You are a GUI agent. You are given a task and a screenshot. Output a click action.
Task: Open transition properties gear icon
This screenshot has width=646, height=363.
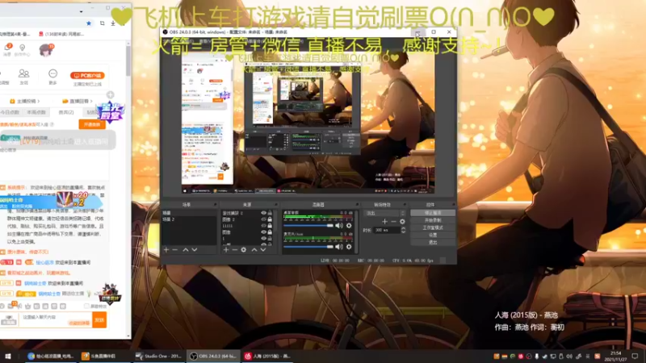[x=402, y=221]
